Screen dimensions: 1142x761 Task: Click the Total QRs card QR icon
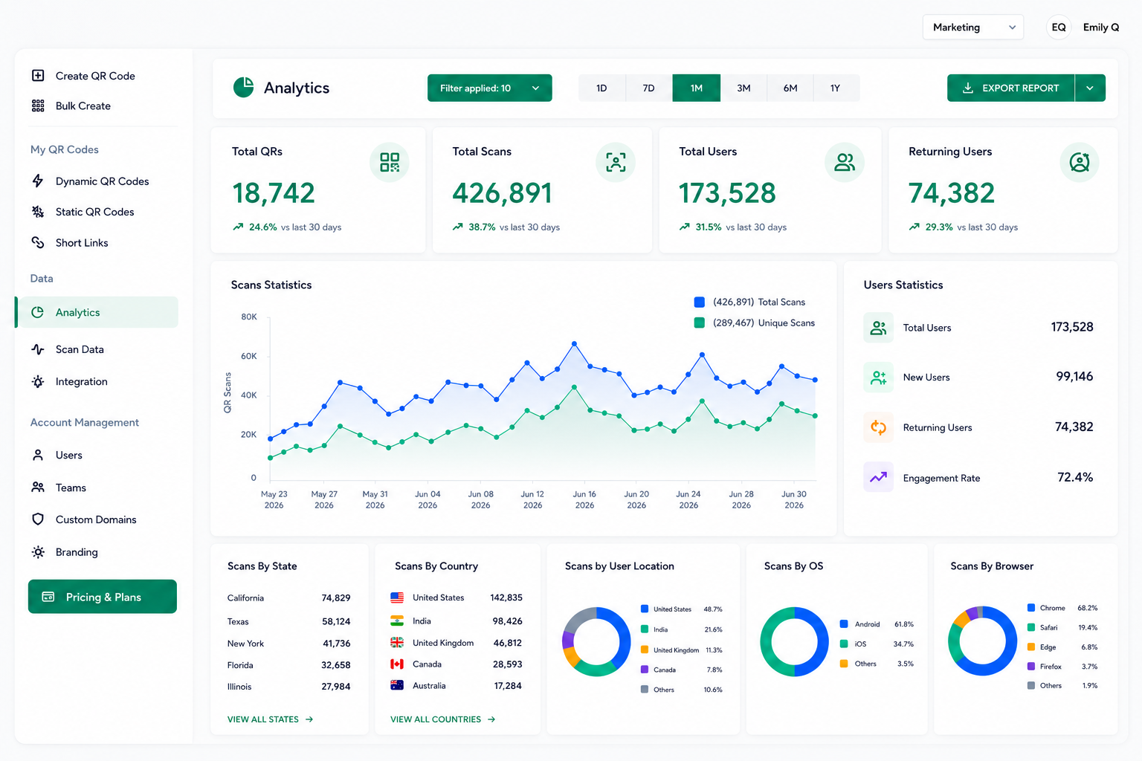pyautogui.click(x=390, y=162)
